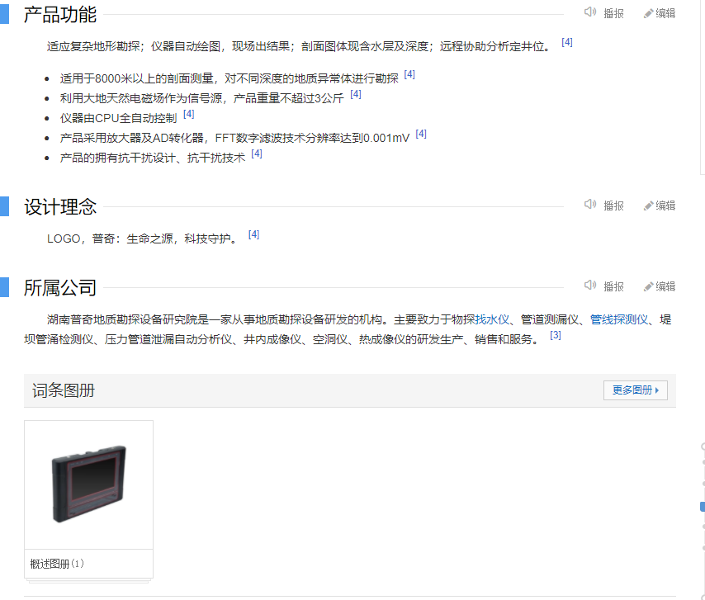
Task: Follow the 管线探测仪 hyperlink
Action: point(618,319)
